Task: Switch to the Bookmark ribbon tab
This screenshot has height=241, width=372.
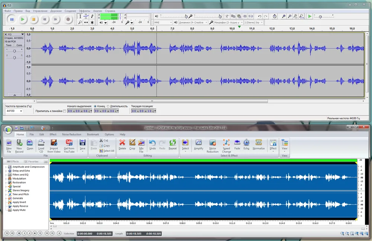Action: pyautogui.click(x=93, y=134)
